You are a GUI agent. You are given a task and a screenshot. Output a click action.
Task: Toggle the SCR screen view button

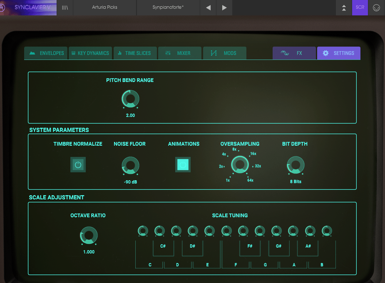[x=360, y=7]
